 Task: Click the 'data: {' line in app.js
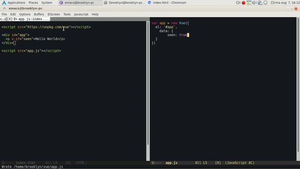166,31
